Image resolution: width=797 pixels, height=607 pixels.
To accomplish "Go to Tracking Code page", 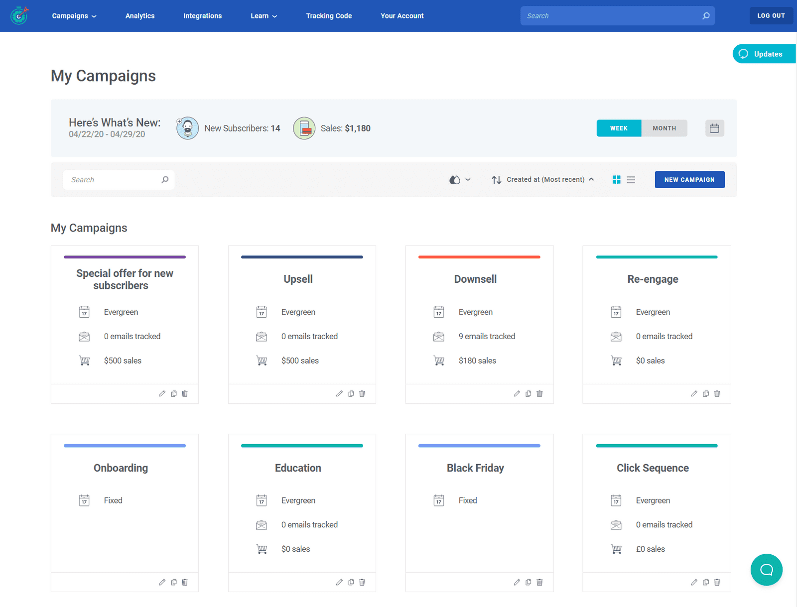I will [329, 16].
